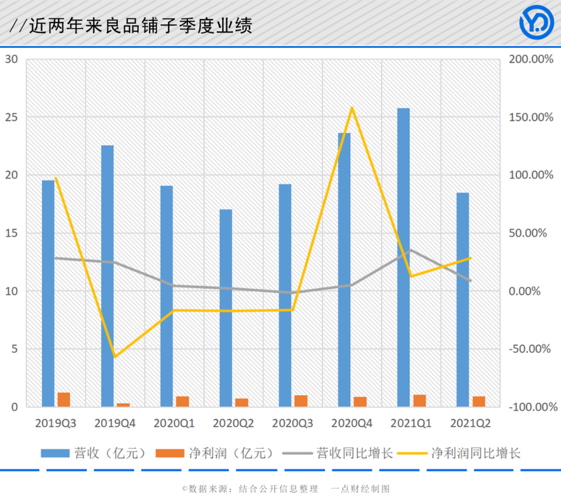Click the orange profit bar for 2021Q2
Screen dimensions: 561x502
(479, 401)
